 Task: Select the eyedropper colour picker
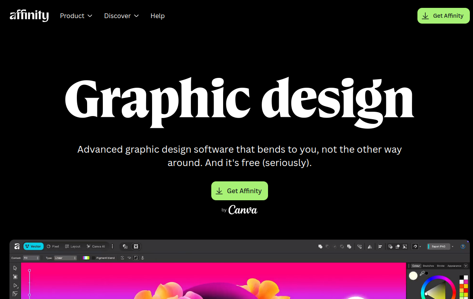click(x=422, y=273)
